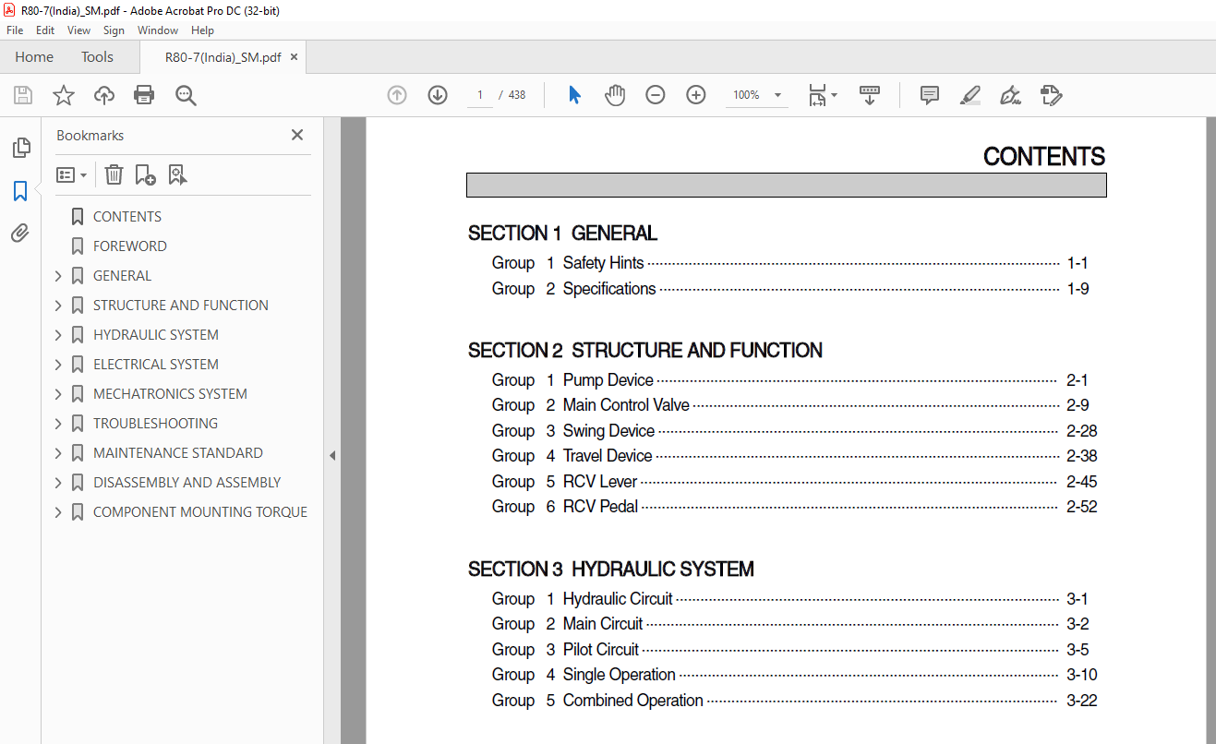Select the HYDRAULIC SYSTEM bookmark label

[156, 335]
